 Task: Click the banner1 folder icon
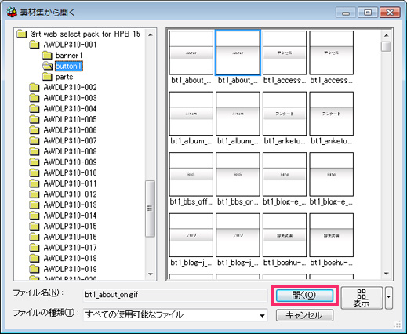point(47,55)
